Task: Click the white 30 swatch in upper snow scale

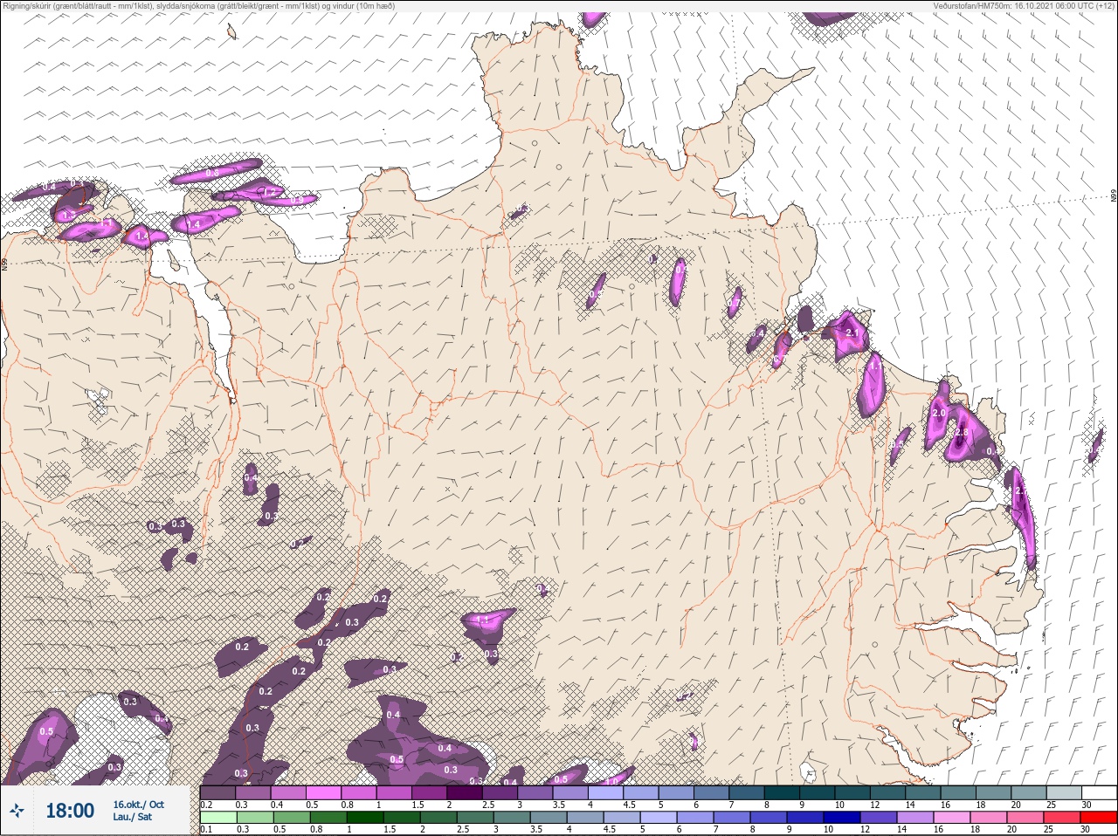Action: tap(1100, 792)
